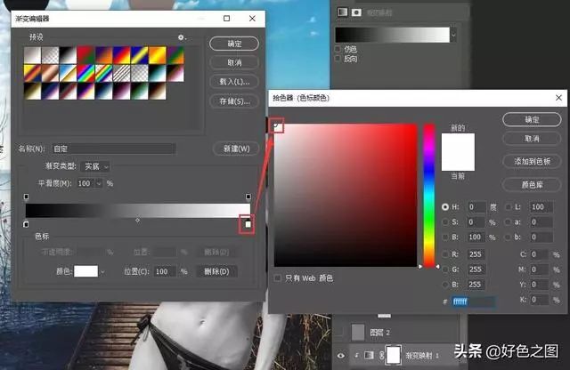Open the 渐变类型 dropdown showing 实底

[x=96, y=166]
